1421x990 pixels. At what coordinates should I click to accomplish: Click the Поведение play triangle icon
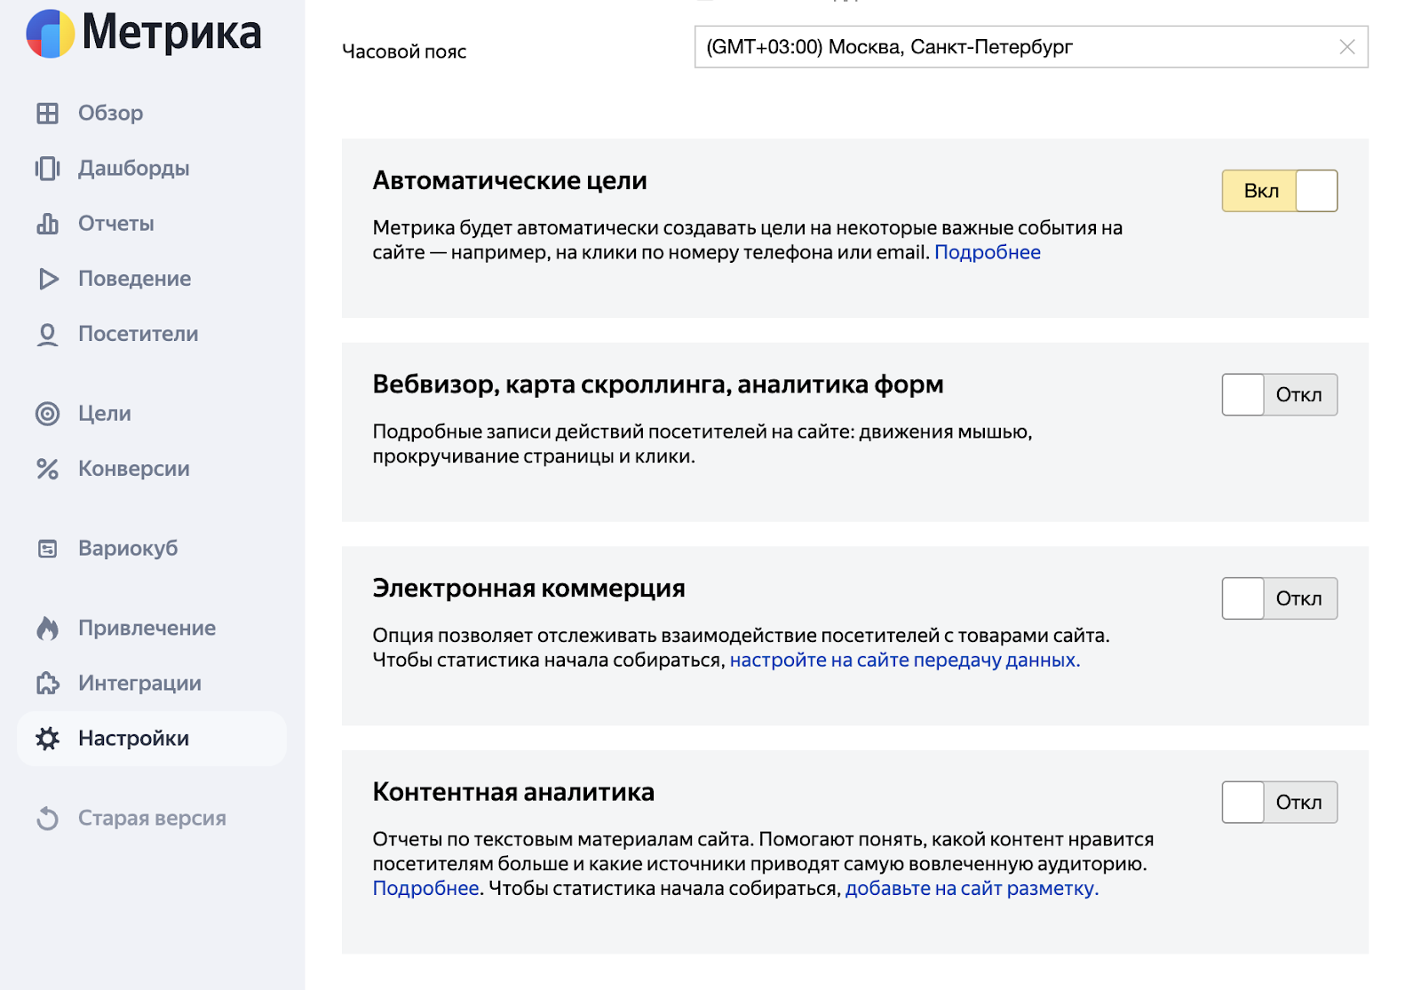point(48,279)
